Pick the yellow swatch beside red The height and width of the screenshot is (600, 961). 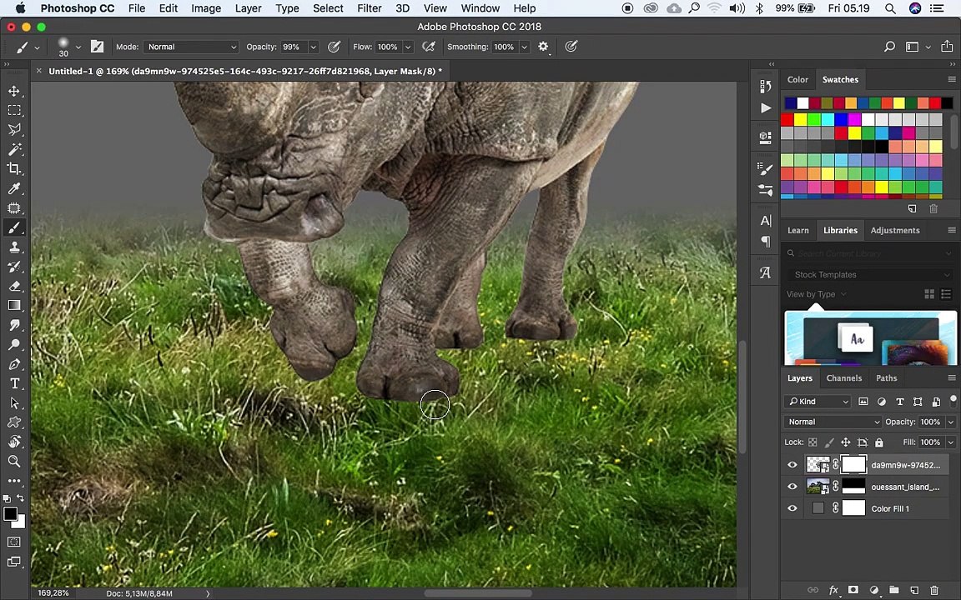pos(801,119)
